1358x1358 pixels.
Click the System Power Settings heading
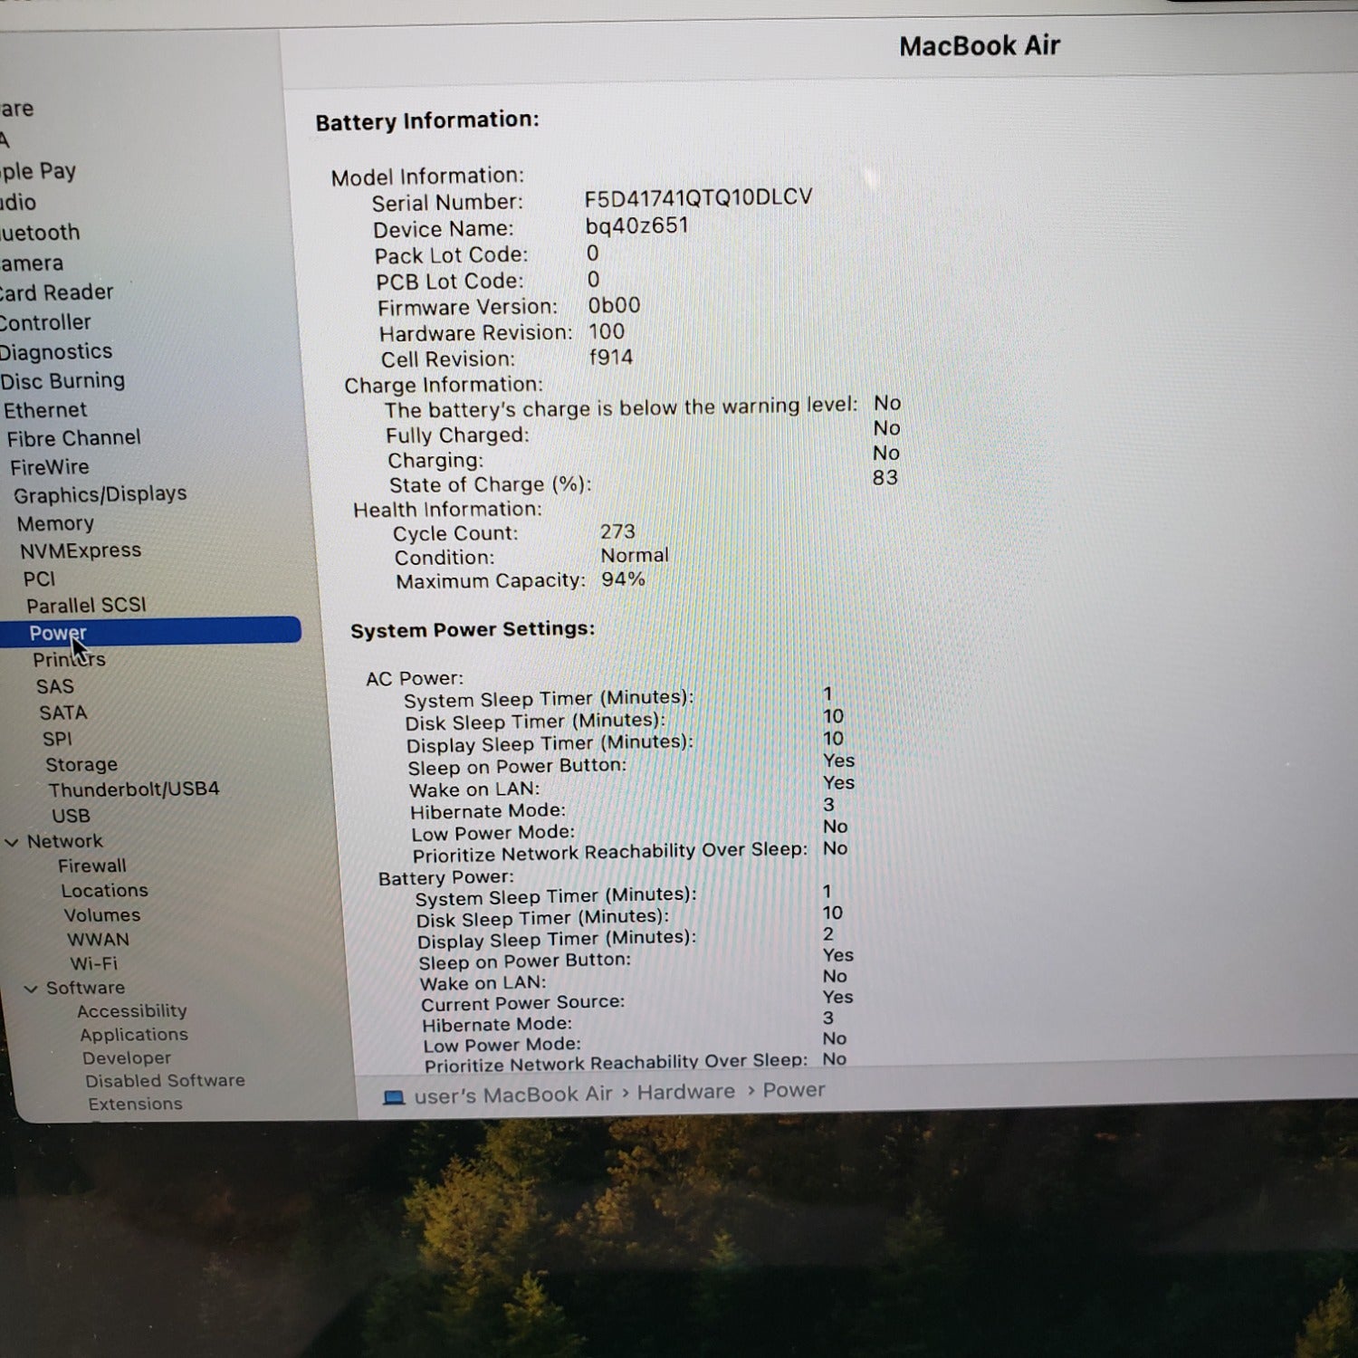(473, 629)
